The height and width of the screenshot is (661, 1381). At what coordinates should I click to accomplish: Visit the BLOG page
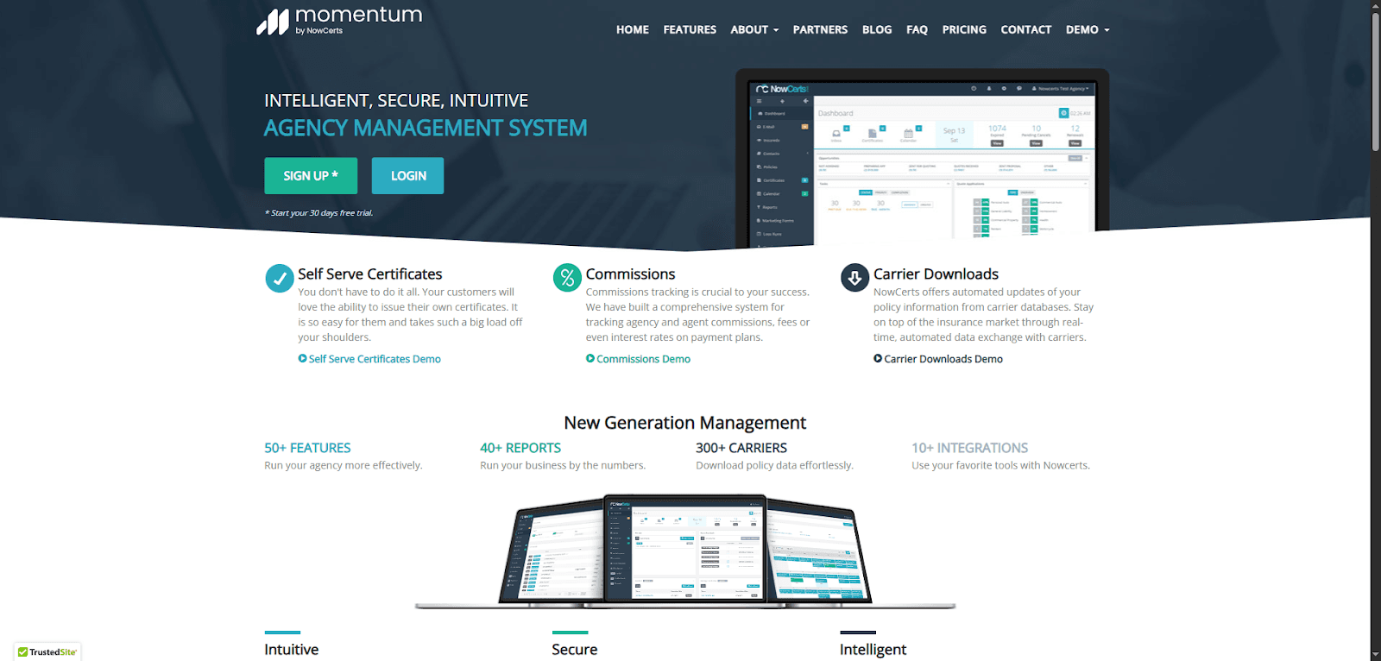point(877,29)
